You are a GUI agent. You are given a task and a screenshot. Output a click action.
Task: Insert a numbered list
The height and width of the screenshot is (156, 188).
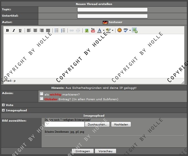[x=63, y=31]
